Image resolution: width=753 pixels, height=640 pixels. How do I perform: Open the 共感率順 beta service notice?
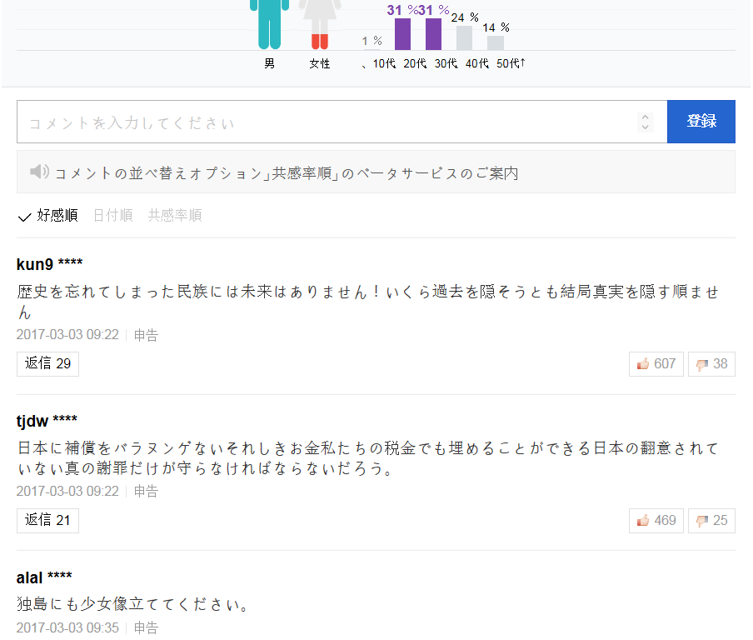[286, 173]
